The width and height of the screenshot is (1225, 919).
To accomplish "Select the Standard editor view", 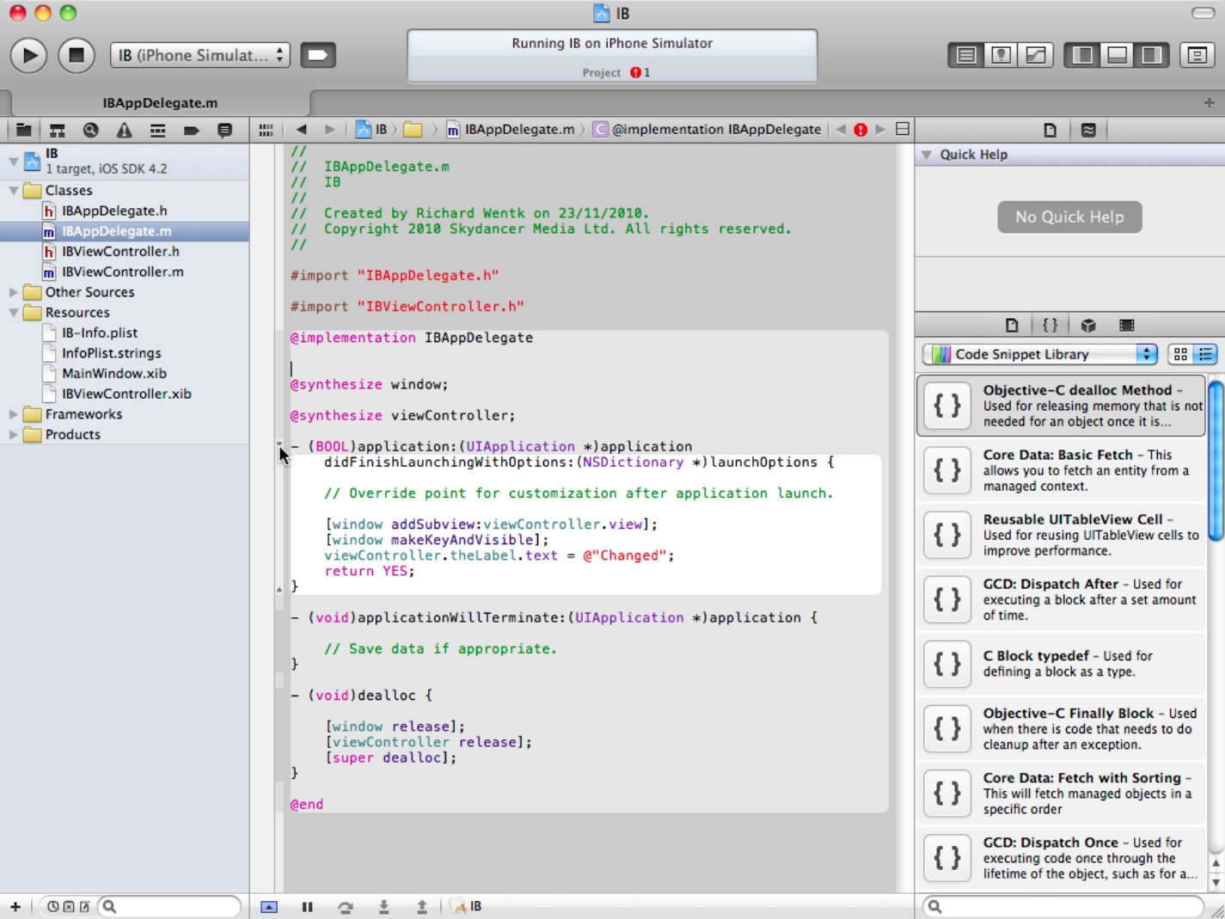I will [x=966, y=55].
